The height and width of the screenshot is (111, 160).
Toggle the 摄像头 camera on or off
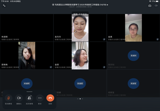pyautogui.click(x=19, y=98)
